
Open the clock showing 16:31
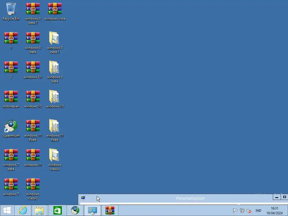(274, 210)
